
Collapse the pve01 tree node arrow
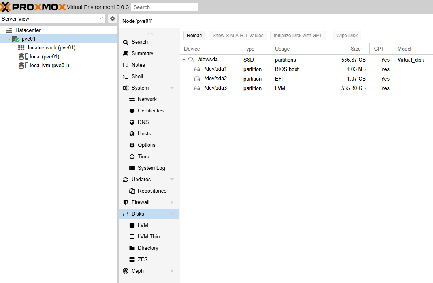tap(9, 39)
